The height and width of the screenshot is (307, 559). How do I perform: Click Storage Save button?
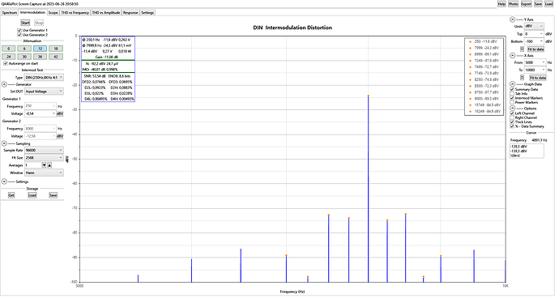[x=53, y=195]
